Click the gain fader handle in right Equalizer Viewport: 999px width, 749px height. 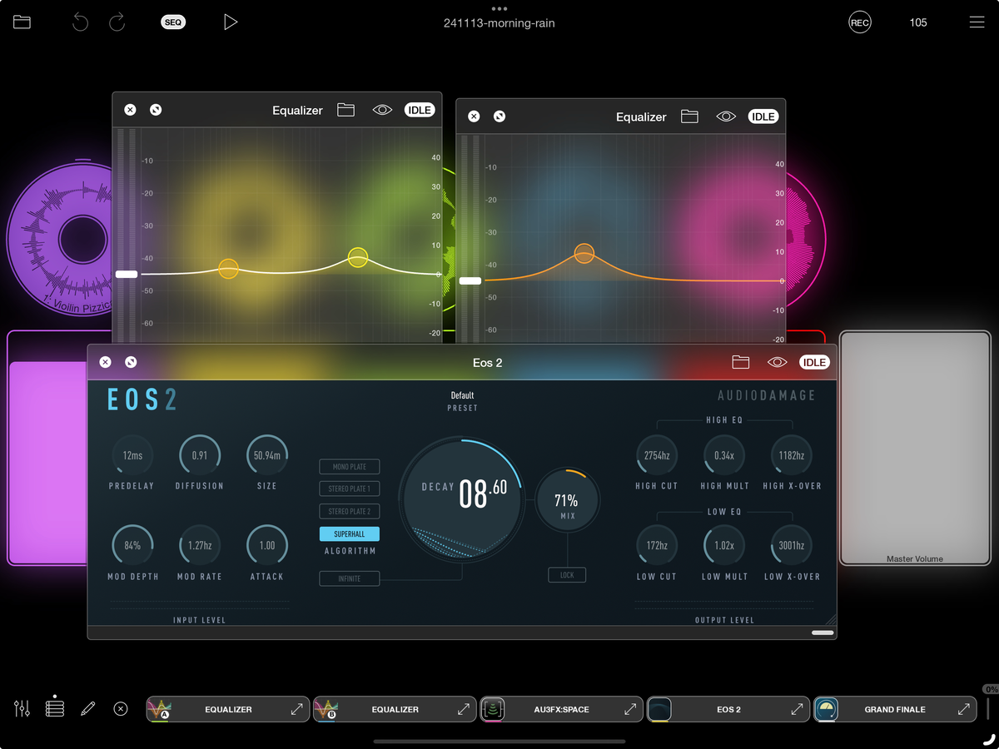[470, 280]
